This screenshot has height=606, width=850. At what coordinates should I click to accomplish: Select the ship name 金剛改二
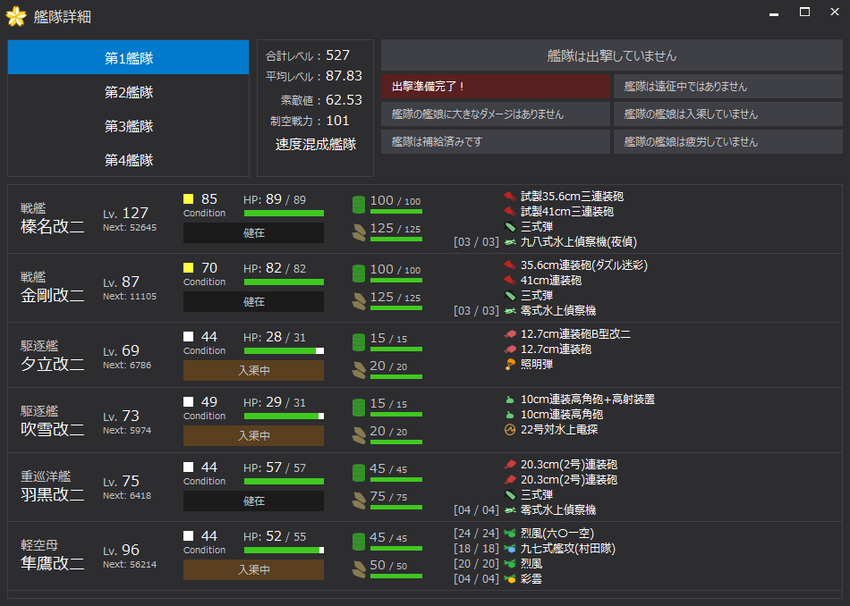(x=53, y=296)
